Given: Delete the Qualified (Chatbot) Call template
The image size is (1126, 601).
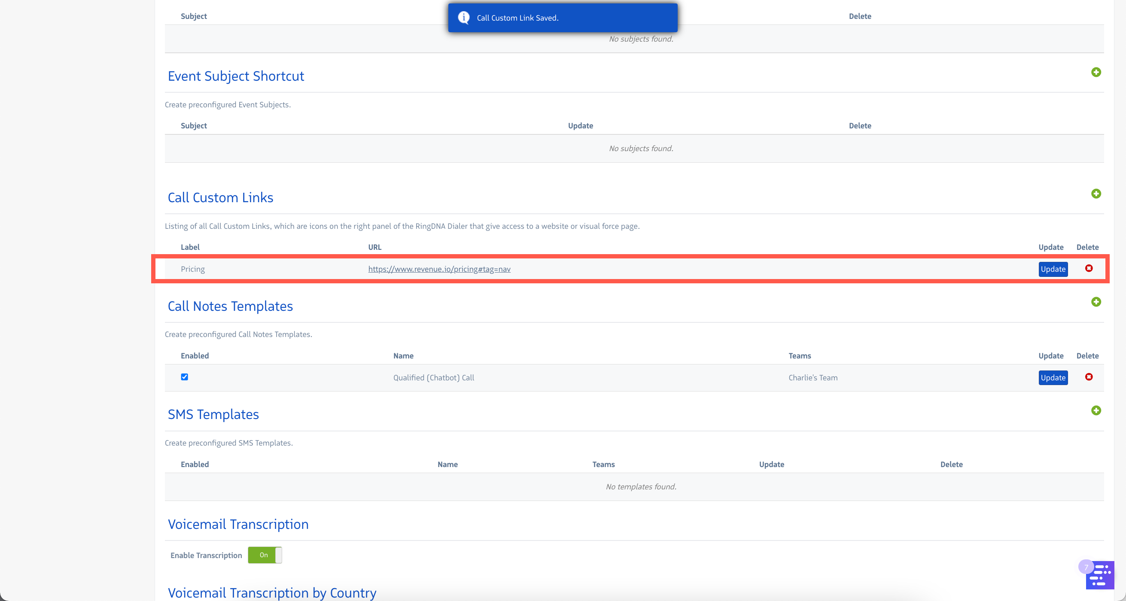Looking at the screenshot, I should tap(1088, 377).
